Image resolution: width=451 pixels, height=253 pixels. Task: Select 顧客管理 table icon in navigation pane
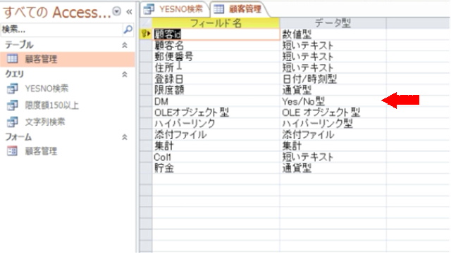pyautogui.click(x=12, y=59)
